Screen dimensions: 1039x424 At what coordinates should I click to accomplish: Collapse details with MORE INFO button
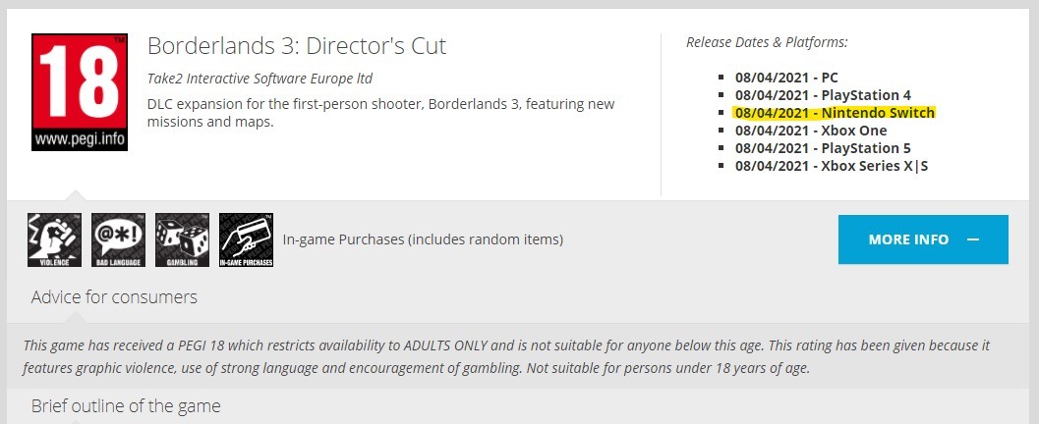923,239
